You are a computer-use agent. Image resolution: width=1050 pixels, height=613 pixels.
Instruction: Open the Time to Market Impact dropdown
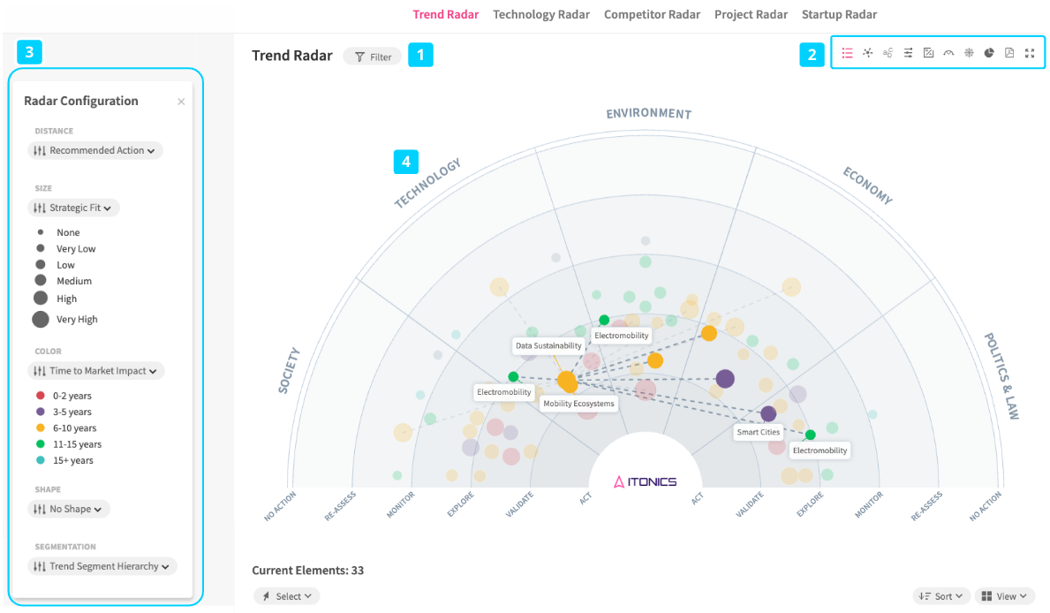[96, 371]
